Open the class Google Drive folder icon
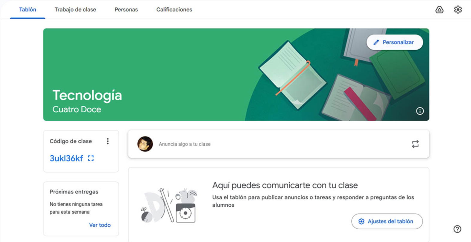The width and height of the screenshot is (471, 242). click(x=439, y=10)
